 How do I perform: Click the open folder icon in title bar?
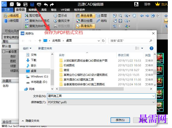pyautogui.click(x=18, y=4)
